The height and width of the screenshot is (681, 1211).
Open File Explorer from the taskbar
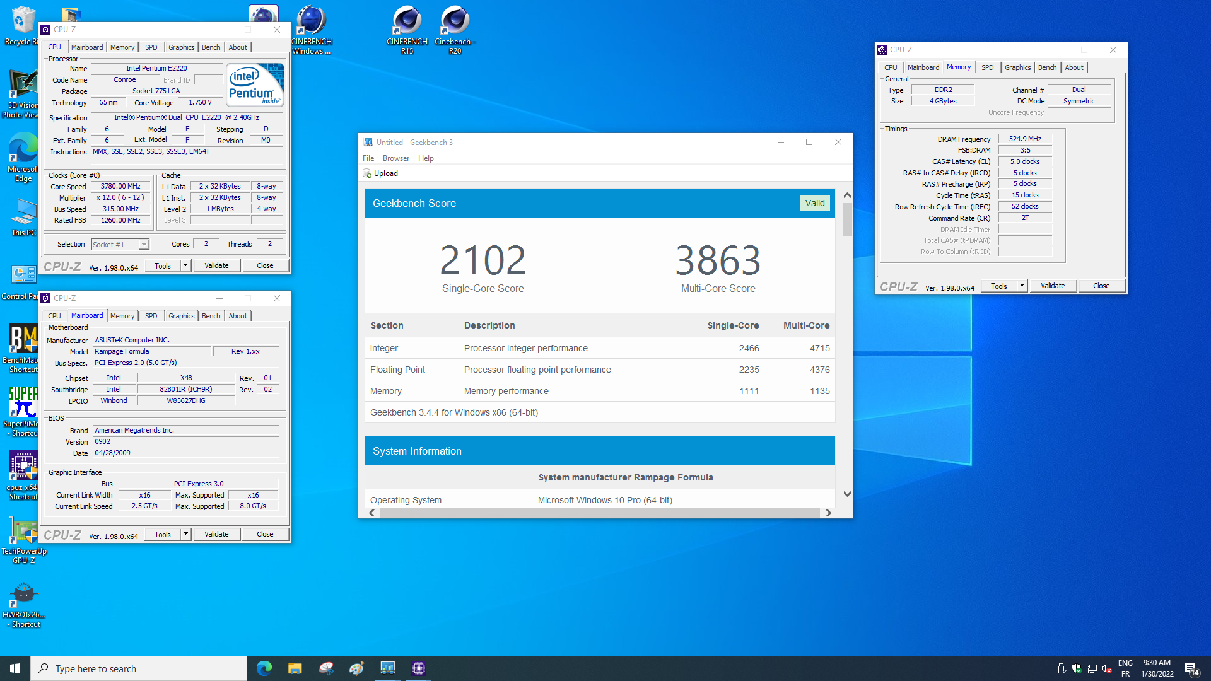pos(295,668)
